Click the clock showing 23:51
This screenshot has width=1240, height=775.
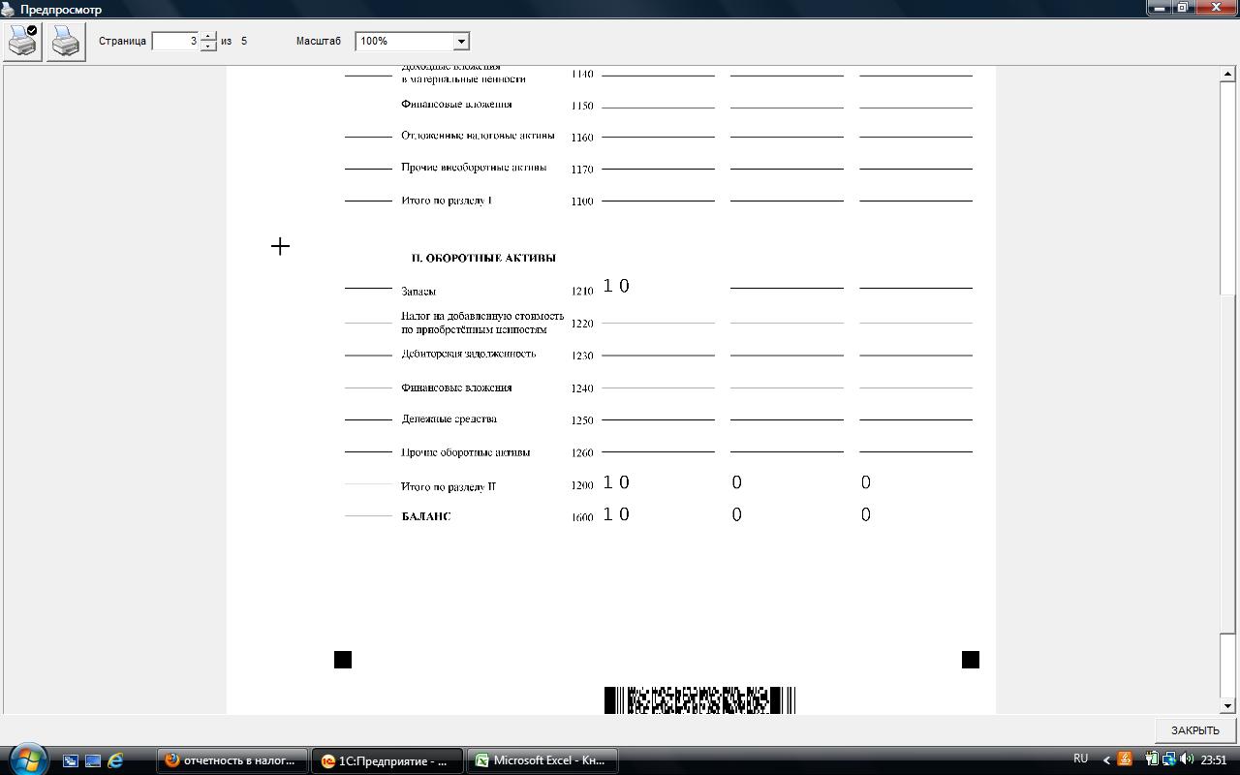pyautogui.click(x=1214, y=760)
